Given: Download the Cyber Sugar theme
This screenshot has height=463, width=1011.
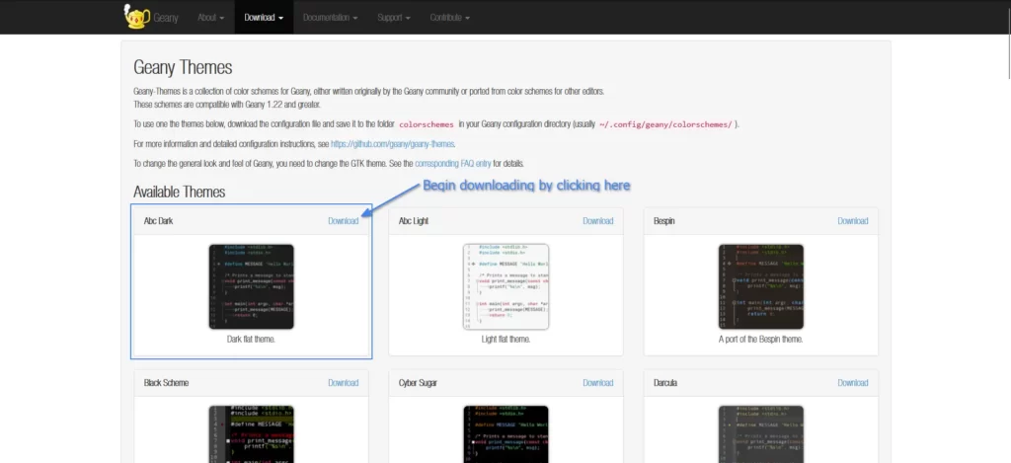Looking at the screenshot, I should (x=597, y=382).
